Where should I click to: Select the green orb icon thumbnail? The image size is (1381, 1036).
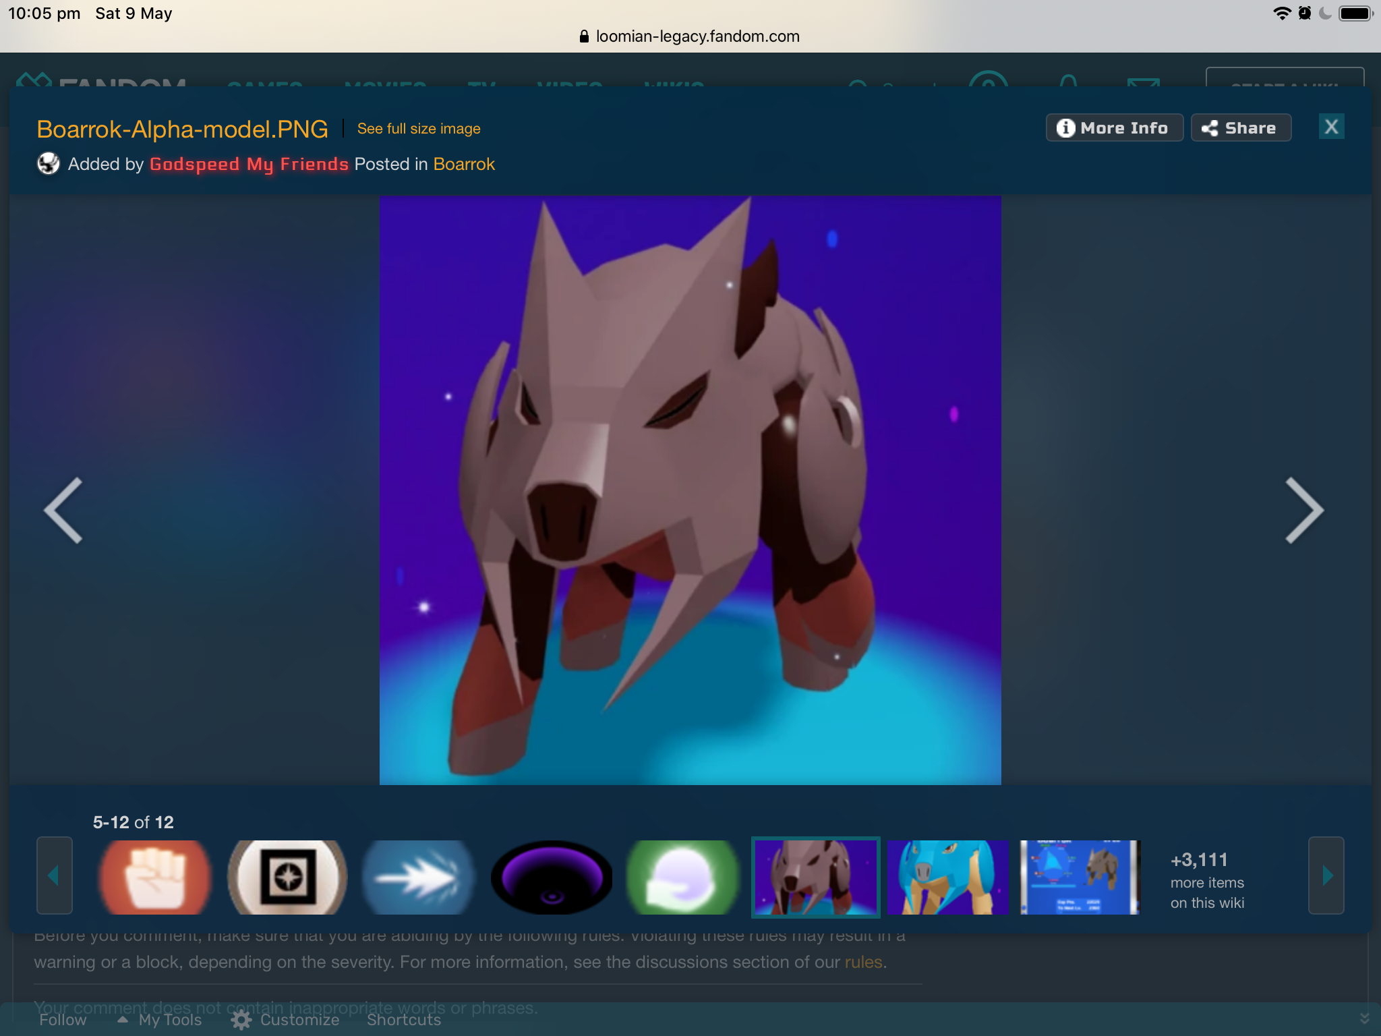(682, 877)
